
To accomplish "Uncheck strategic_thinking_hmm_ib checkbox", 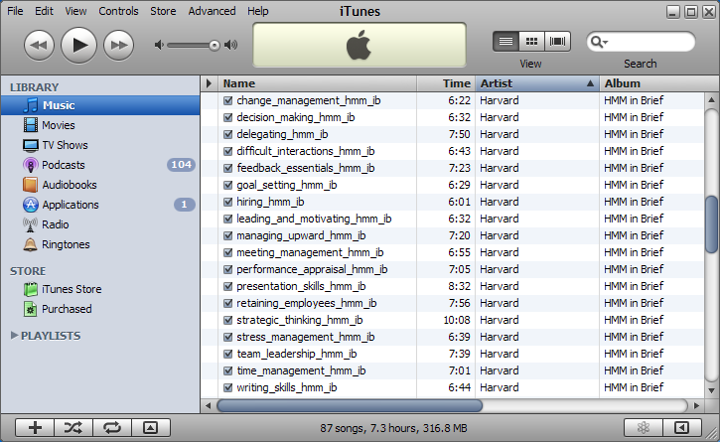I will [x=227, y=320].
